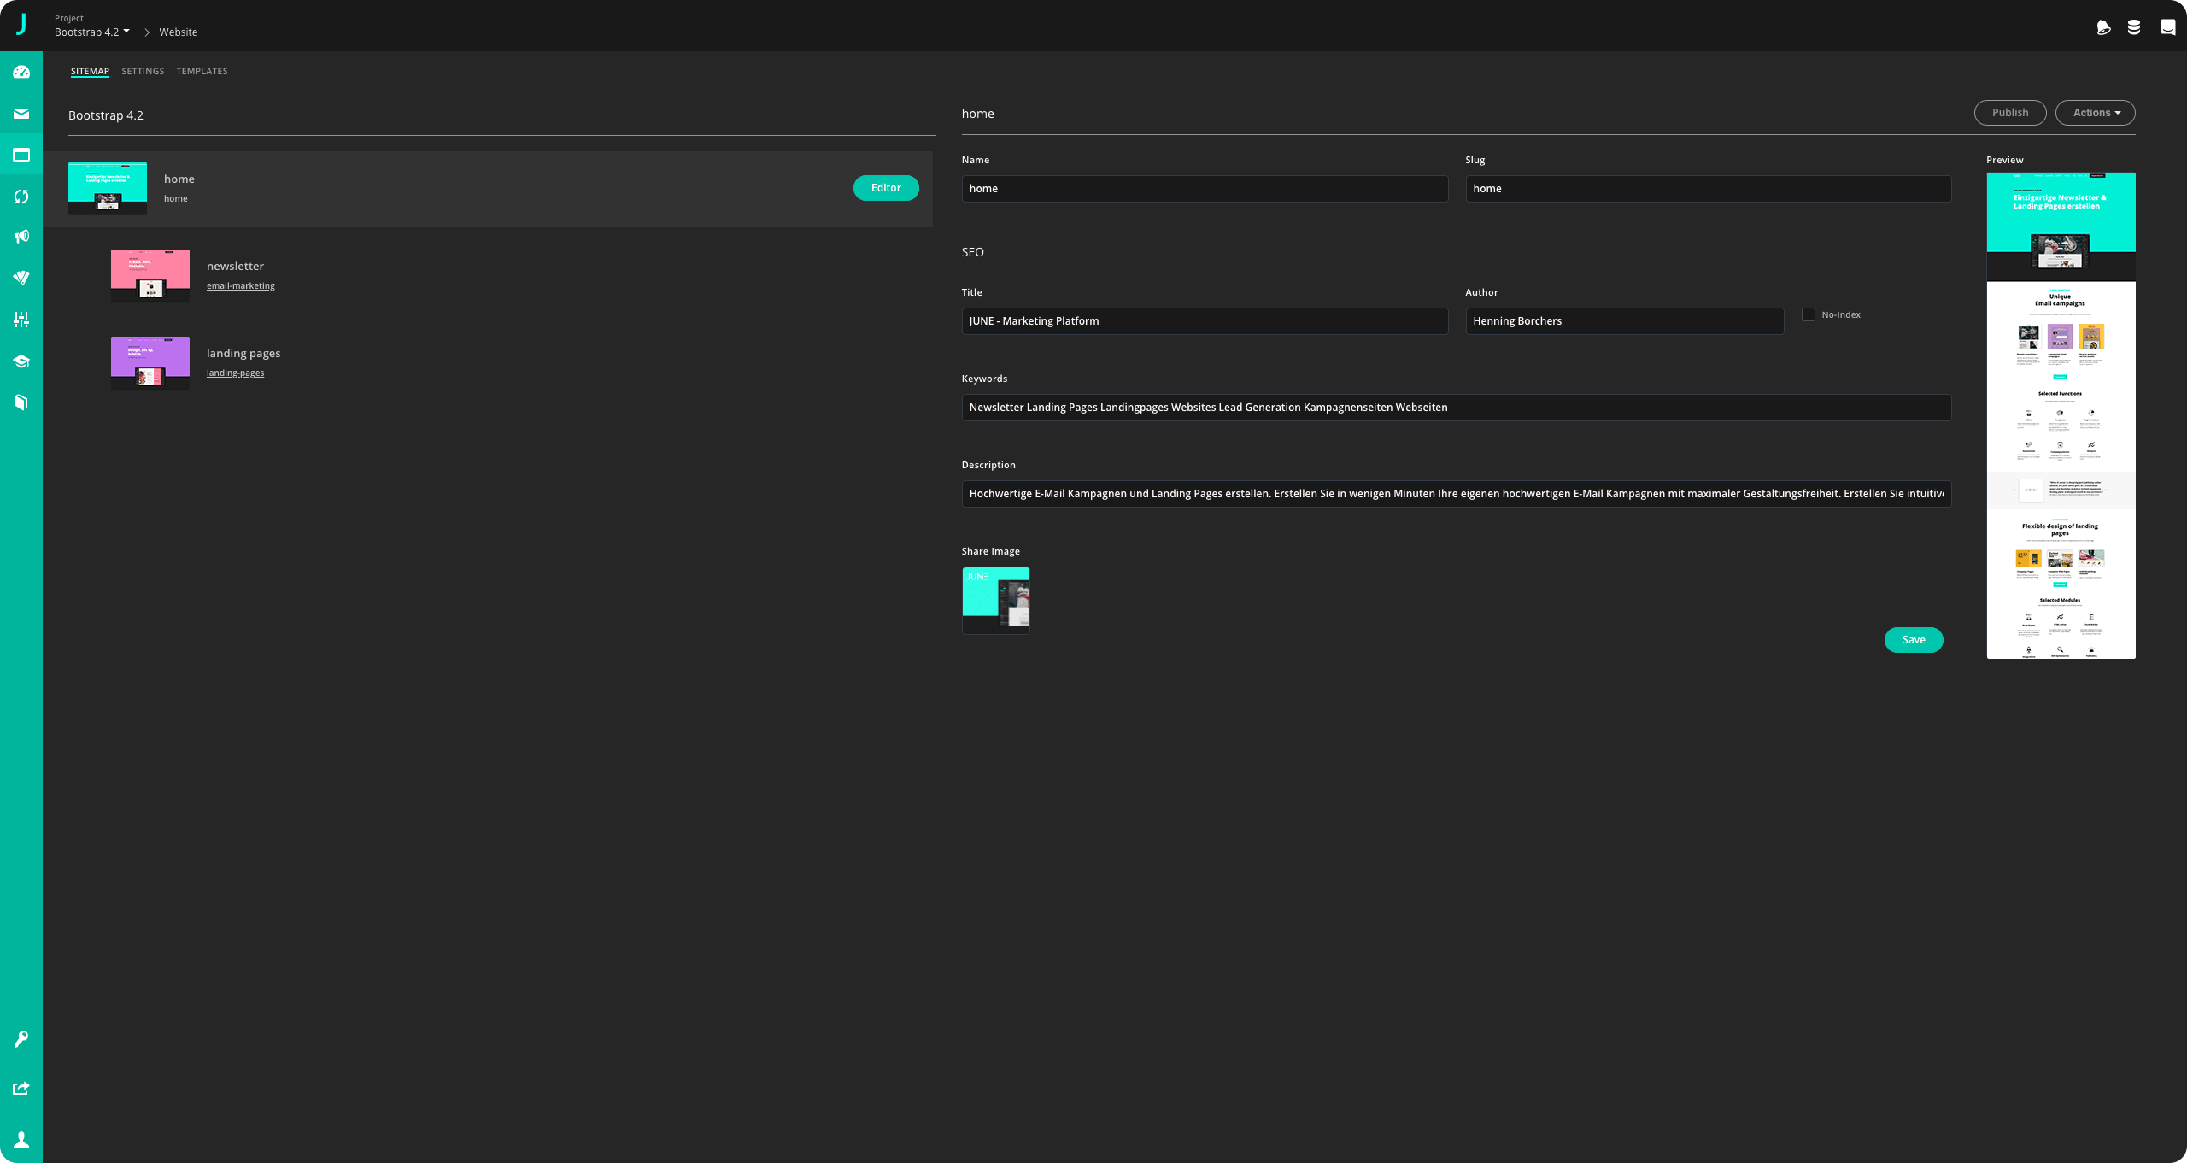Image resolution: width=2187 pixels, height=1163 pixels.
Task: Focus the SEO Title input field
Action: [1205, 321]
